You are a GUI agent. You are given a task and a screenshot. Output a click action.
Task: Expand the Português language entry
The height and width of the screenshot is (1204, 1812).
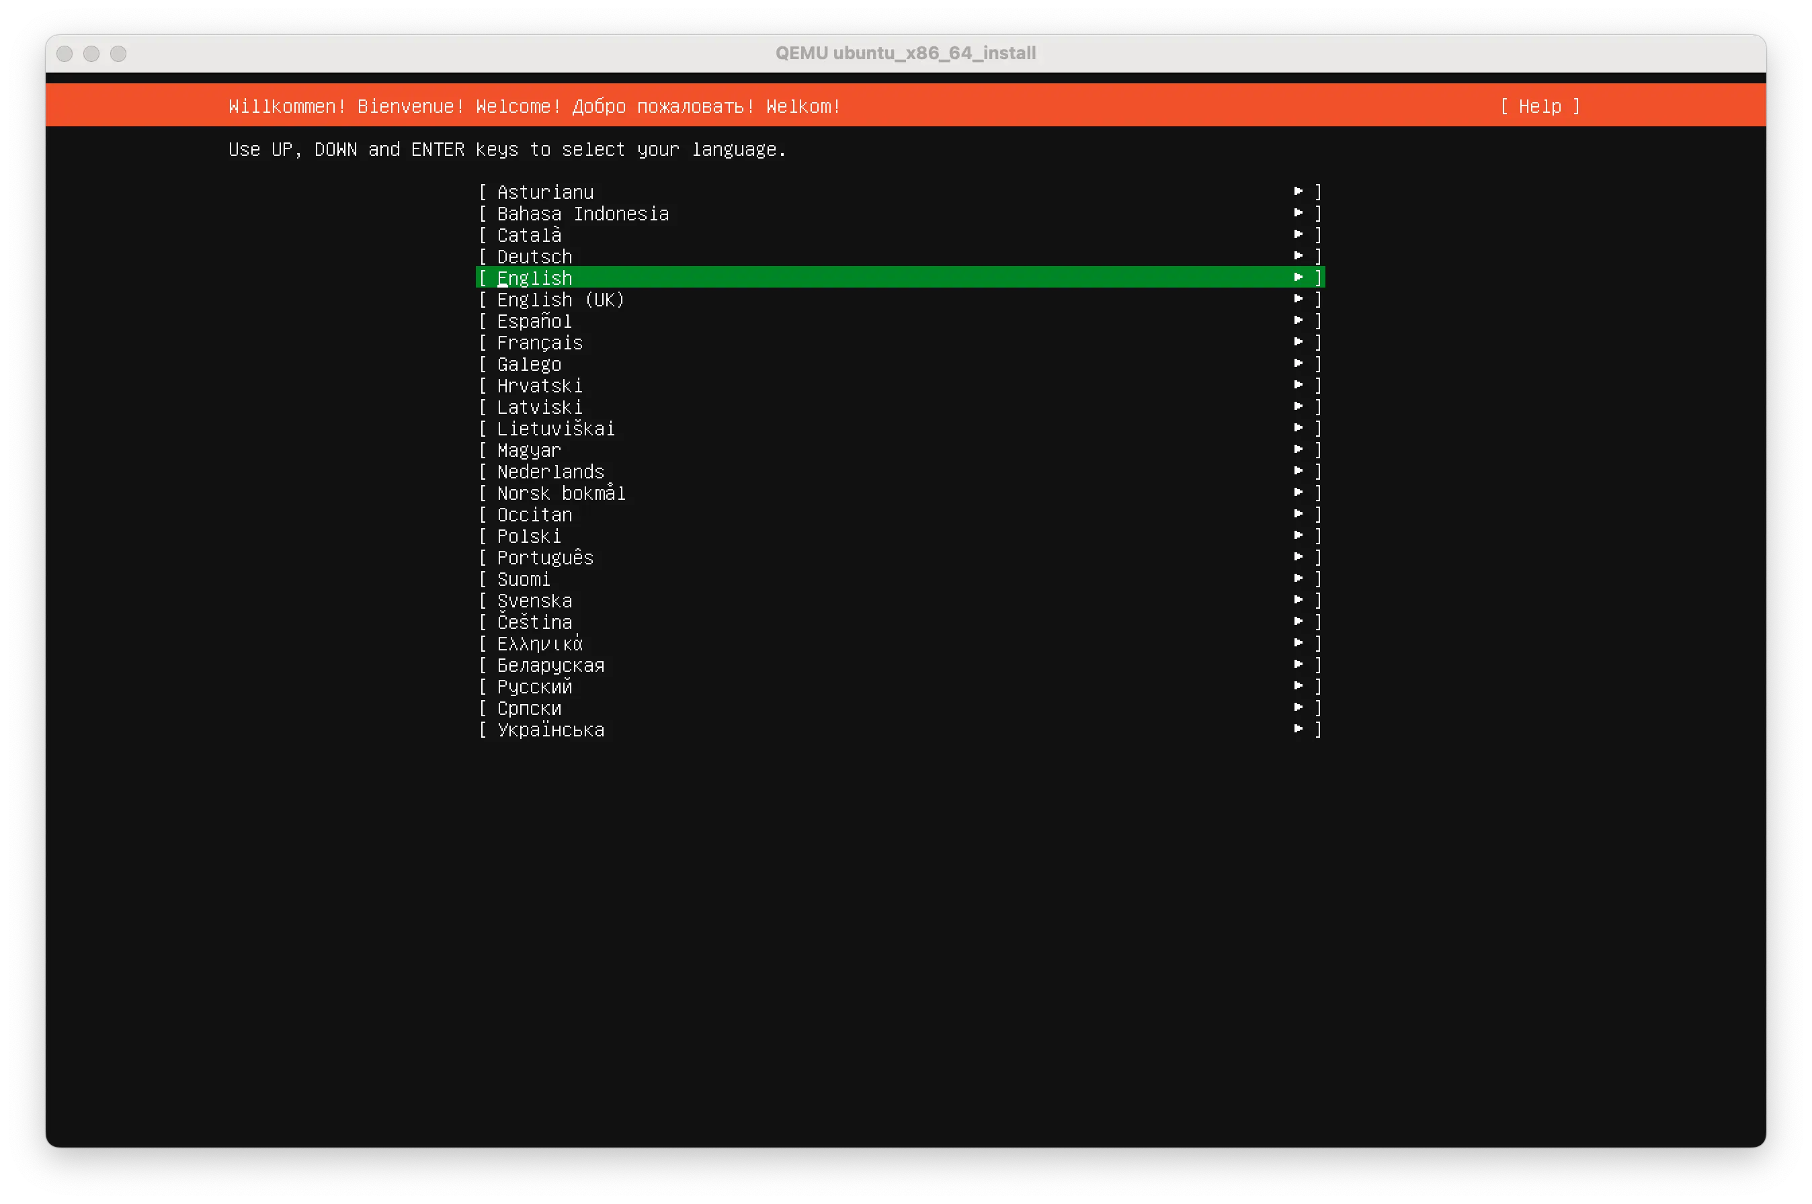pos(544,558)
